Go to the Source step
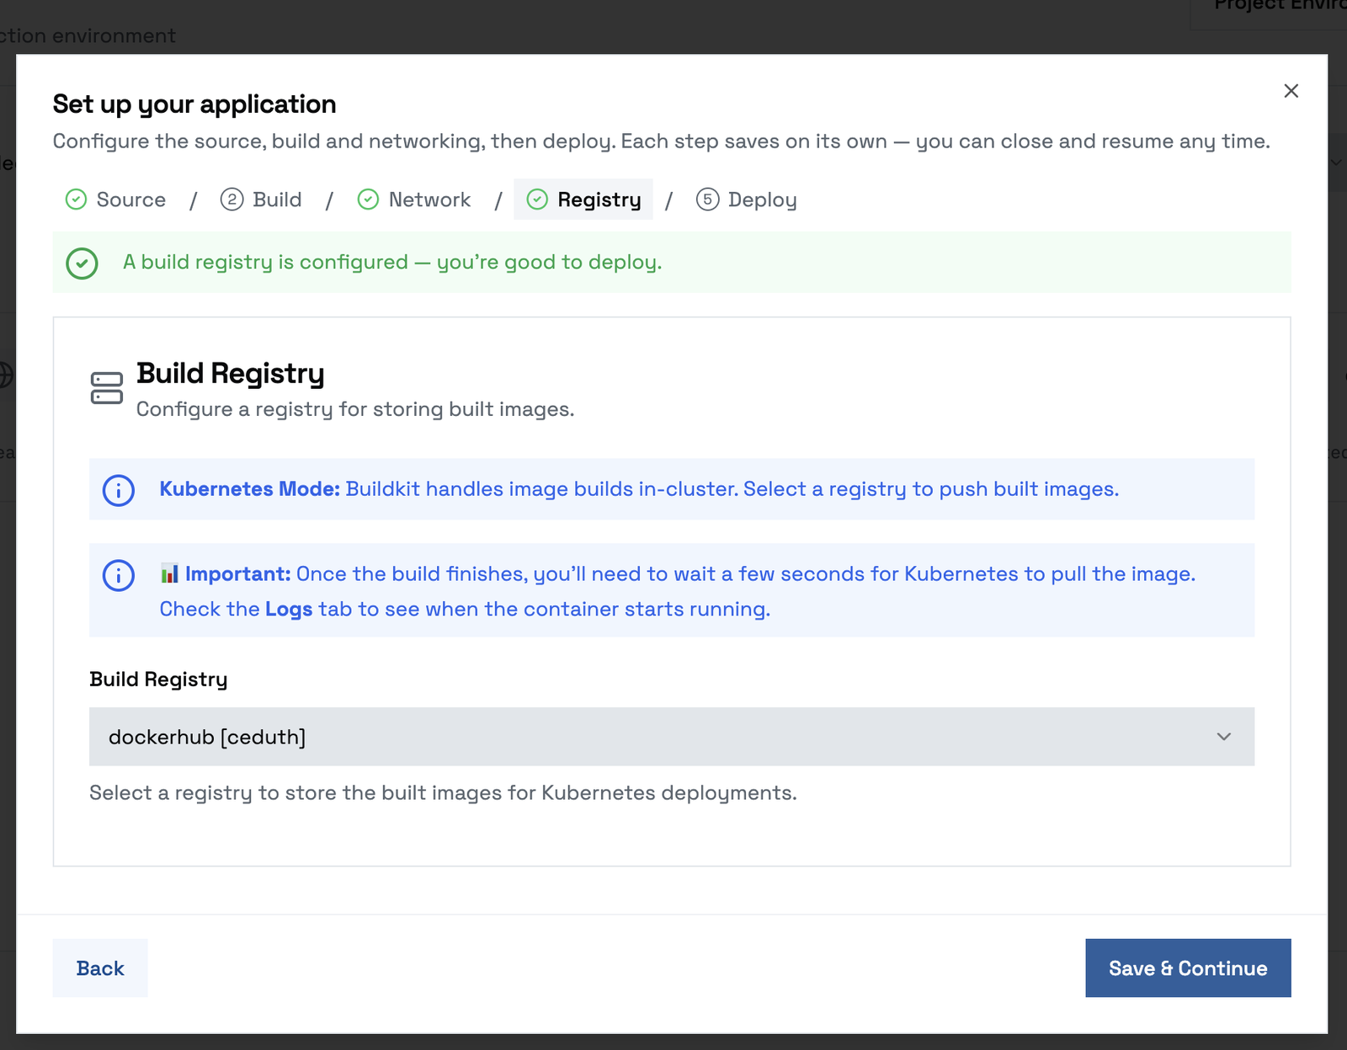The height and width of the screenshot is (1050, 1347). tap(115, 200)
